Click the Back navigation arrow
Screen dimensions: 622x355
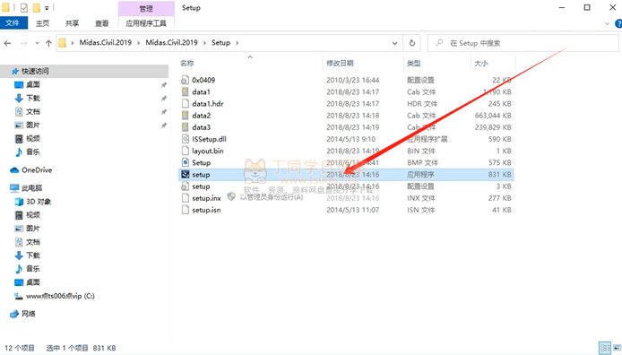tap(7, 43)
